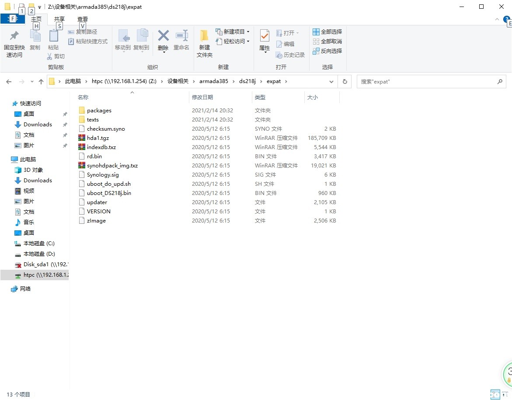This screenshot has width=512, height=400.
Task: Select the uboot_do_upd.sh file
Action: 109,184
